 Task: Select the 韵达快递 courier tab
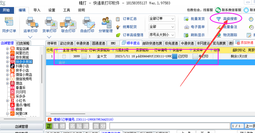point(67,43)
